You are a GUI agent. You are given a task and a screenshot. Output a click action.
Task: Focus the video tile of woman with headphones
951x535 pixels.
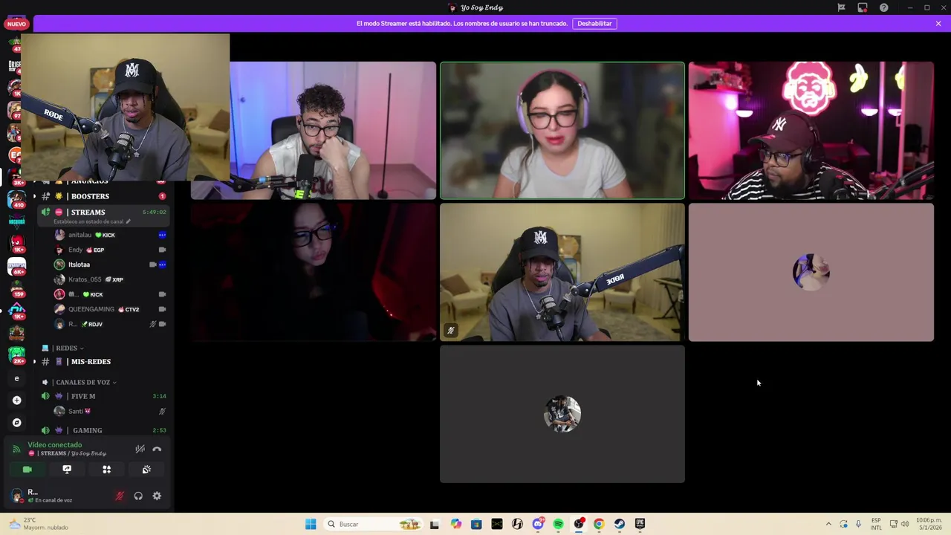pyautogui.click(x=562, y=131)
